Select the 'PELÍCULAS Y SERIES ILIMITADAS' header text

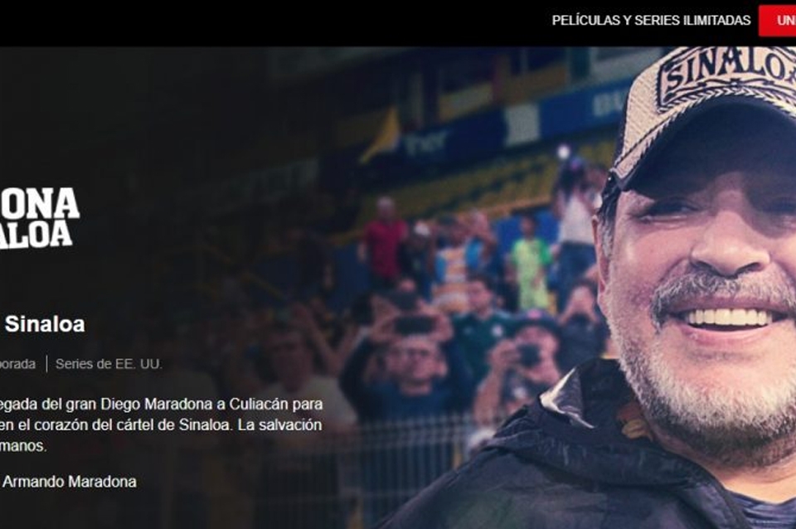click(x=651, y=20)
